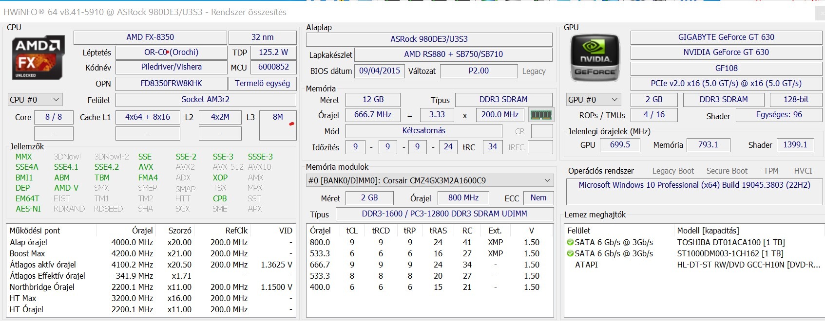Open the GPU #0 selector dropdown
Screen dimensions: 825x321
(x=594, y=100)
